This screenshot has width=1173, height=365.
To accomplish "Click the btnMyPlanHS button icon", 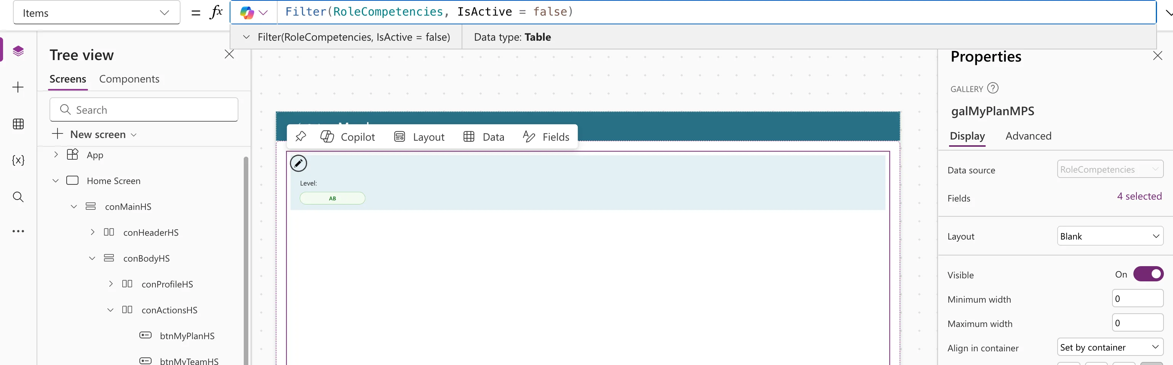I will pyautogui.click(x=145, y=335).
